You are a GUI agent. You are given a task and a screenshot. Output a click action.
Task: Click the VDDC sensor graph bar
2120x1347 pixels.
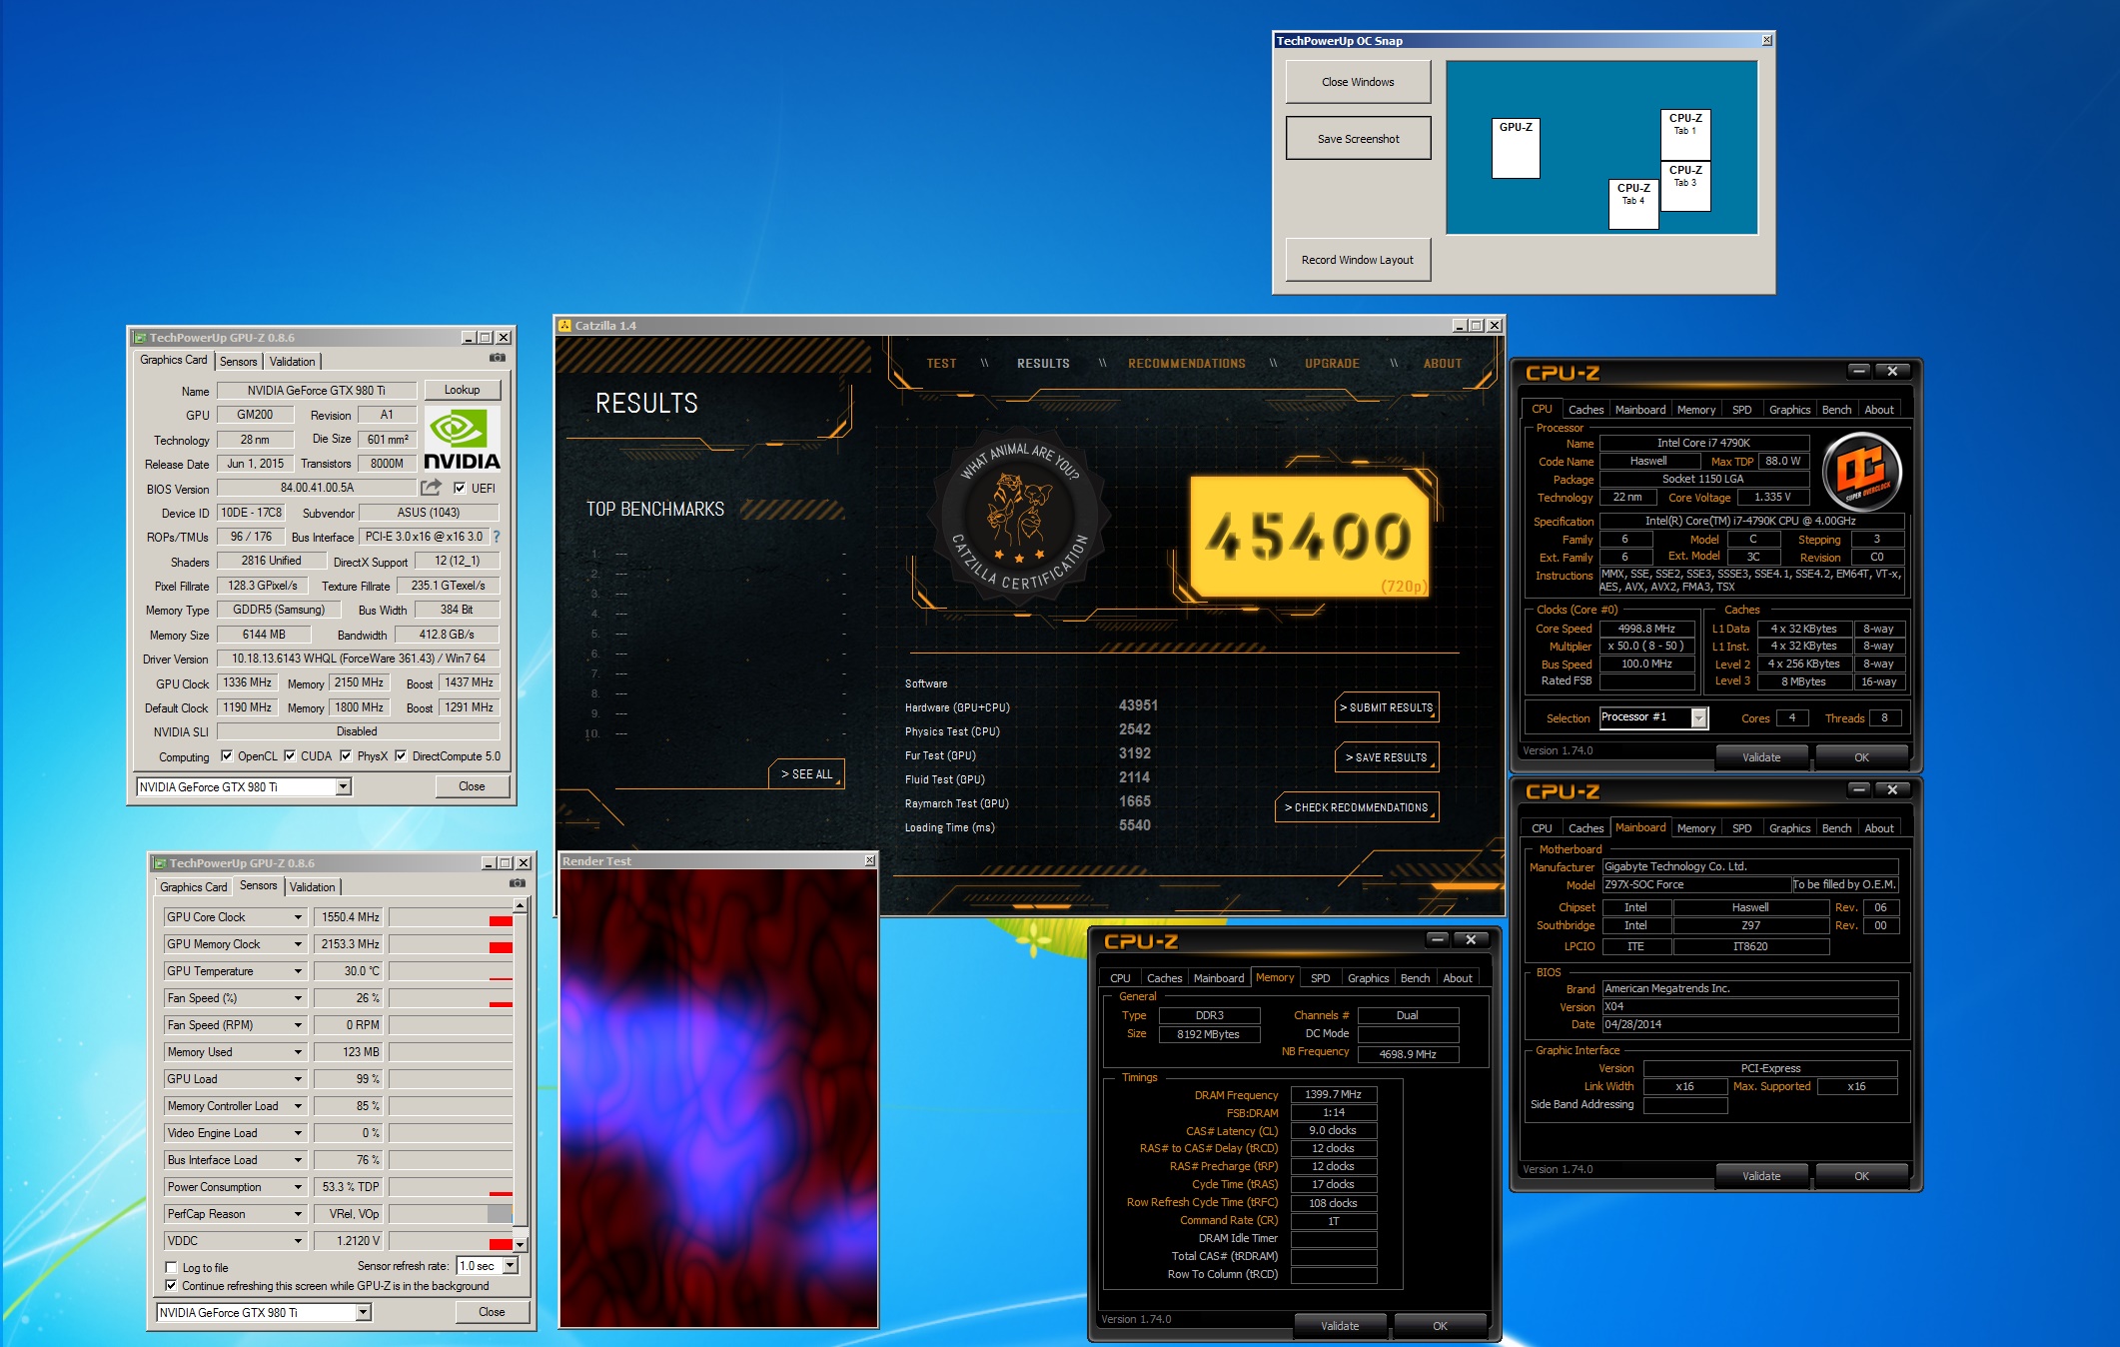(451, 1240)
